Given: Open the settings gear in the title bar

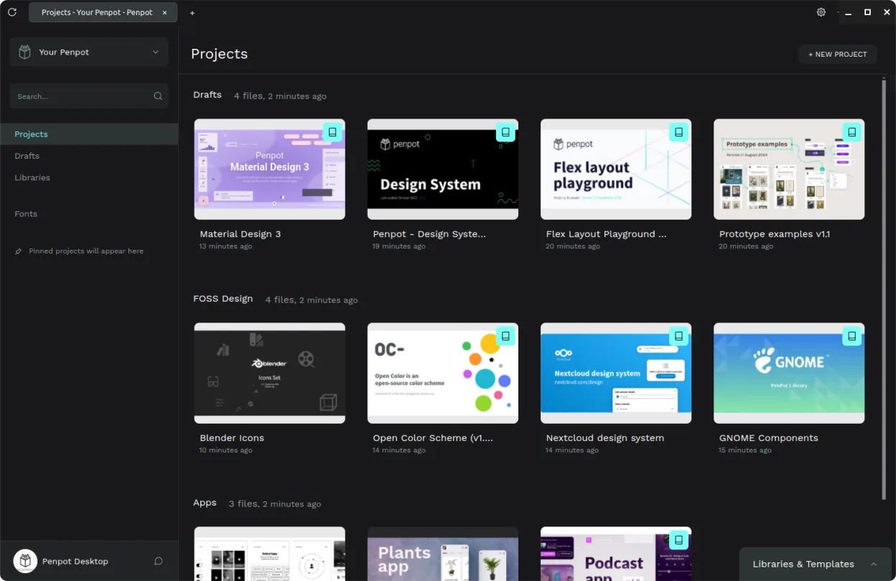Looking at the screenshot, I should click(821, 12).
